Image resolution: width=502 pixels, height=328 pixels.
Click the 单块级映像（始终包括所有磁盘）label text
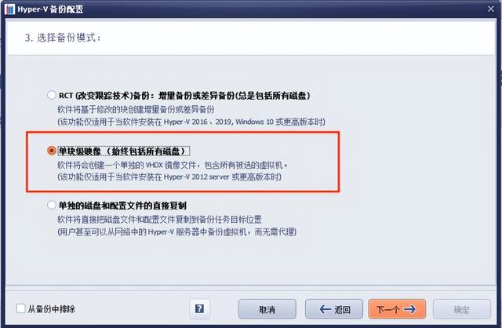point(124,151)
